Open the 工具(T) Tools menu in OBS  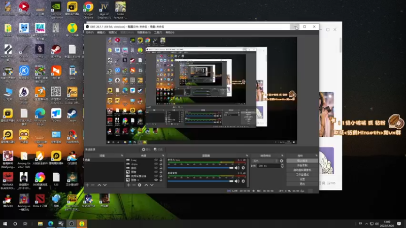pyautogui.click(x=158, y=32)
